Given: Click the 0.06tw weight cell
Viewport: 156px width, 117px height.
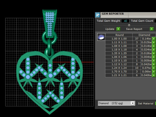Looking at the screenshot, I should [x=146, y=71].
